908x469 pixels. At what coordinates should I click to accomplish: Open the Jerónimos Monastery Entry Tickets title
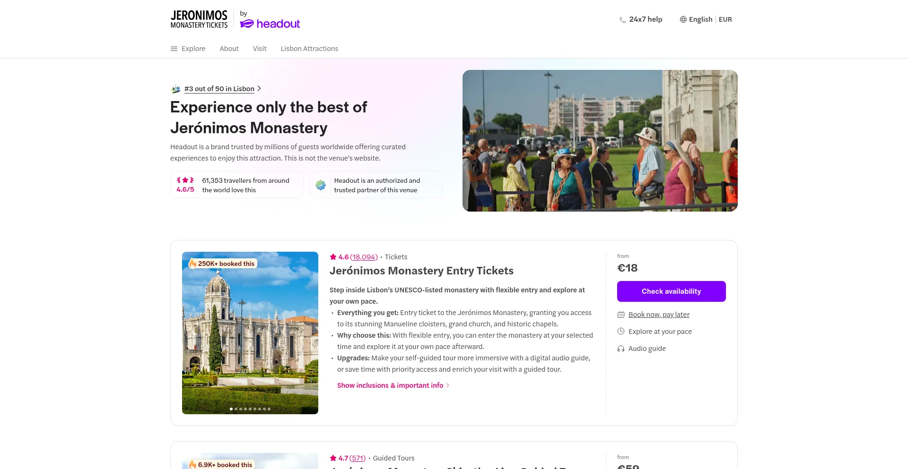coord(421,271)
